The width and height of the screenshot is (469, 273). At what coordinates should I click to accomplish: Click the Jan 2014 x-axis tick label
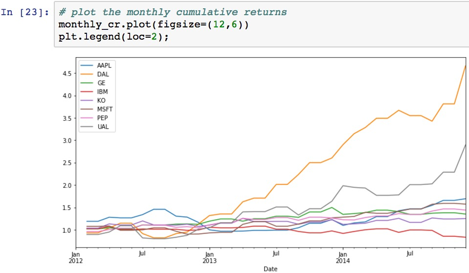(x=342, y=257)
